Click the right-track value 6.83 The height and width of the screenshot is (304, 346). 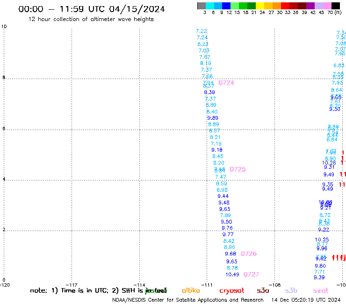coord(339,65)
